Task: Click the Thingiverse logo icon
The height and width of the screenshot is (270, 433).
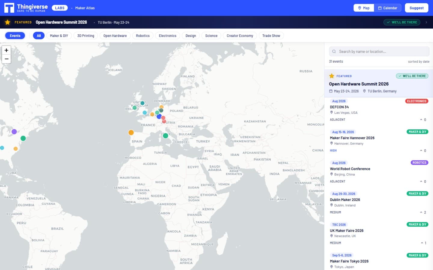Action: tap(9, 8)
